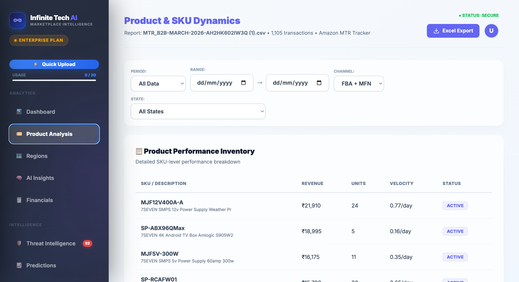The image size is (519, 282).
Task: Sort by the Velocity column header
Action: coord(402,183)
